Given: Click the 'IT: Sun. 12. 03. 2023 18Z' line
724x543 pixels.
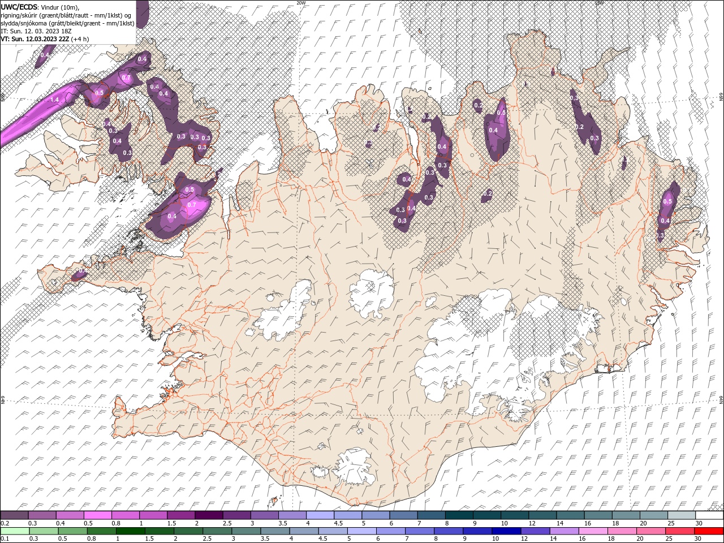Looking at the screenshot, I should 36,31.
